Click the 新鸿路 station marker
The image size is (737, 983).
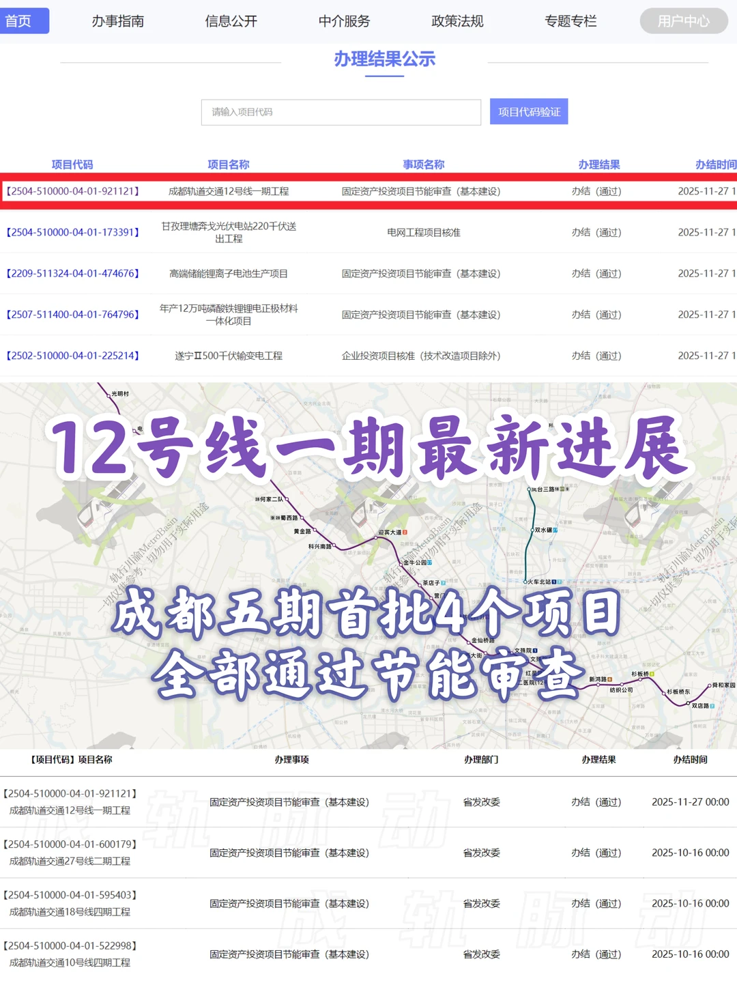[x=598, y=684]
